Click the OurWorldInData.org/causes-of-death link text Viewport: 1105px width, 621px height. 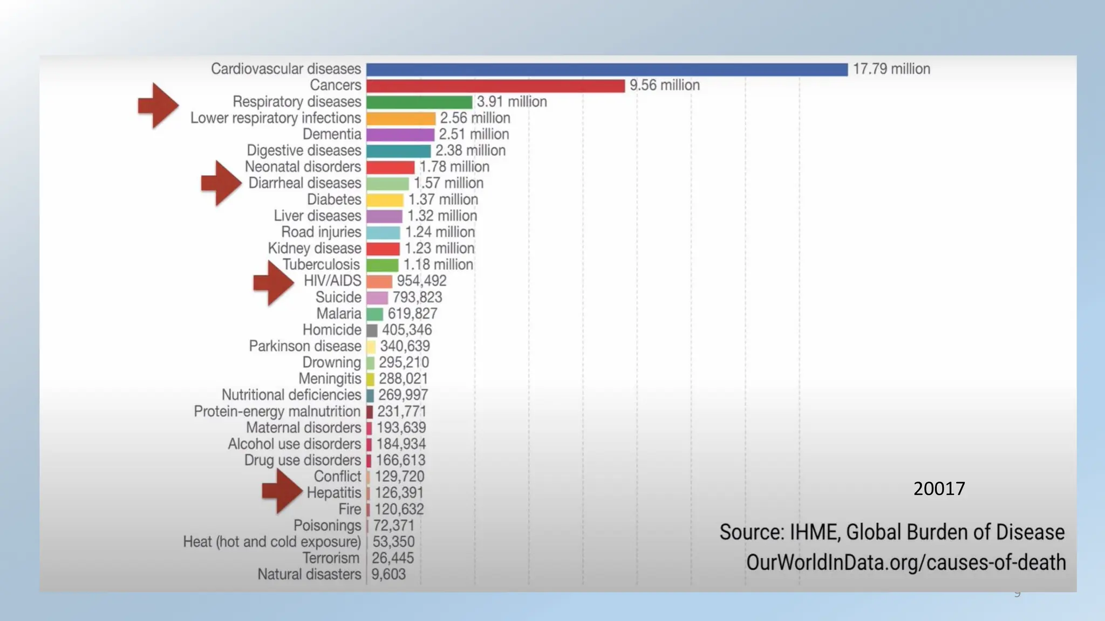click(x=906, y=563)
